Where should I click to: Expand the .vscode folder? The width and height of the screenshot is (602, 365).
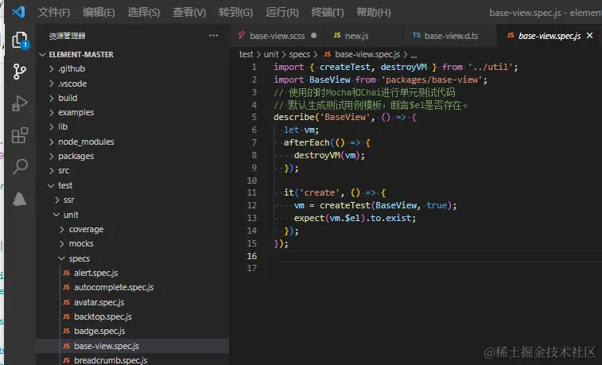72,83
